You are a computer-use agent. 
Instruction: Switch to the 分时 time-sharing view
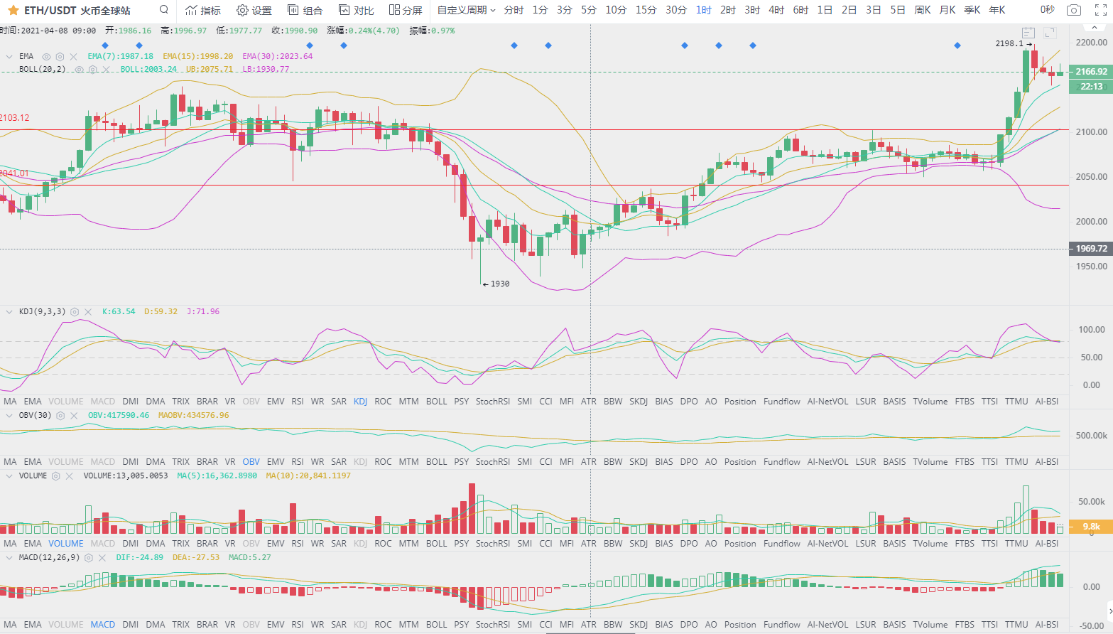(x=514, y=10)
